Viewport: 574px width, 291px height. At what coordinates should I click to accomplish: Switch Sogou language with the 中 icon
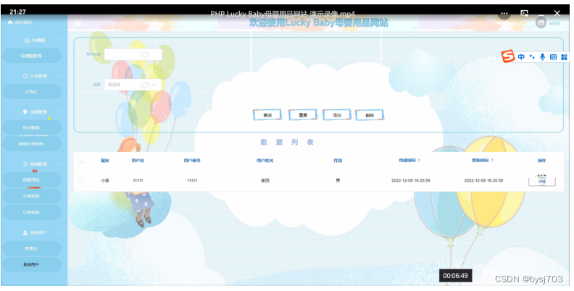521,56
